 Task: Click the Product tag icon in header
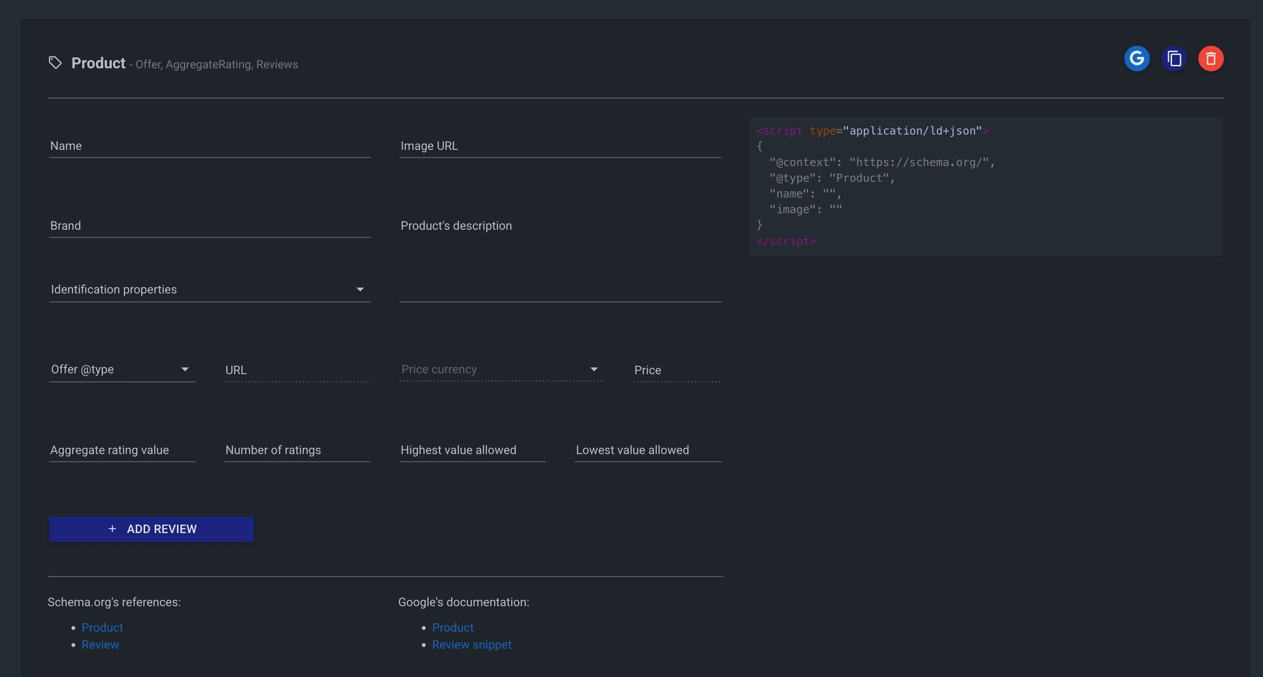click(x=56, y=62)
